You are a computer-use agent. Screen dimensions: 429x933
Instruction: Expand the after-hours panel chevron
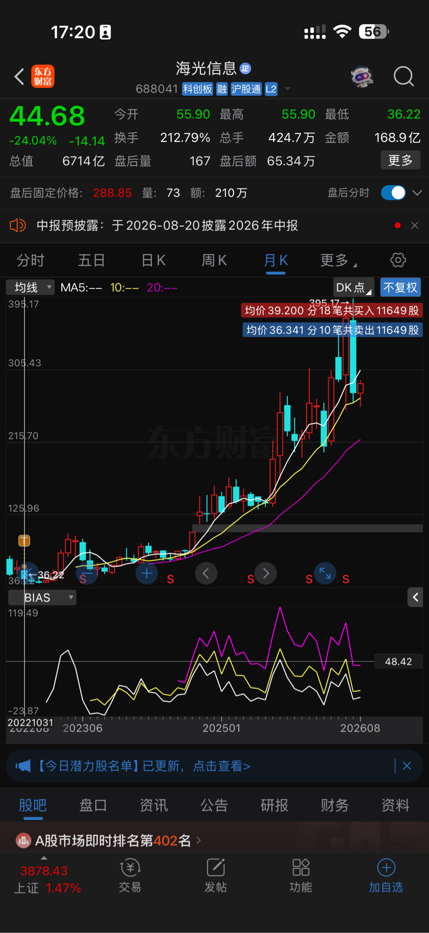pyautogui.click(x=417, y=193)
